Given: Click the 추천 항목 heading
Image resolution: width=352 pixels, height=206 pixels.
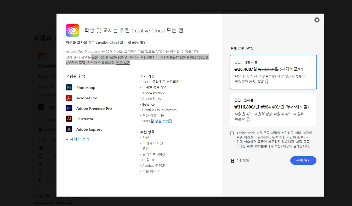Looking at the screenshot, I should click(147, 132).
